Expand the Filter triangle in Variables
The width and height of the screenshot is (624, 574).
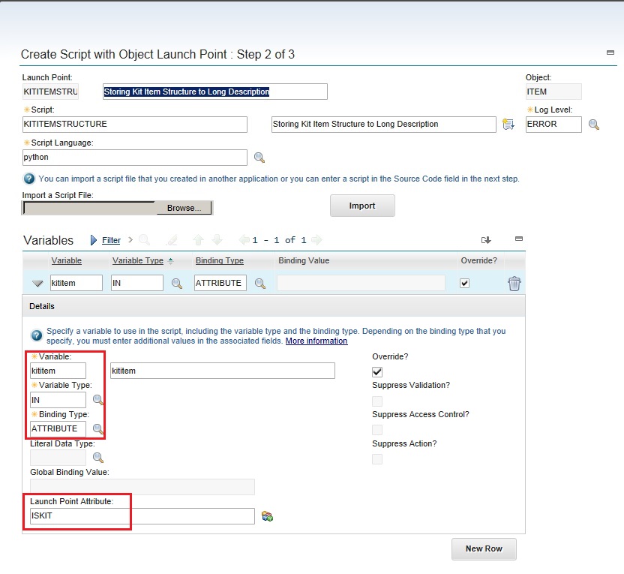point(94,240)
